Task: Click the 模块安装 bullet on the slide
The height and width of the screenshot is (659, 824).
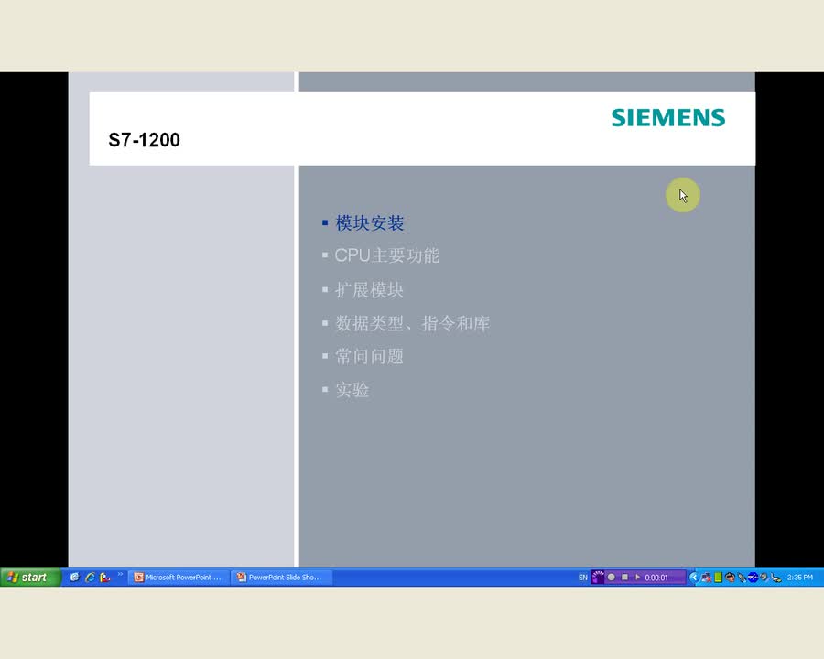Action: tap(370, 222)
